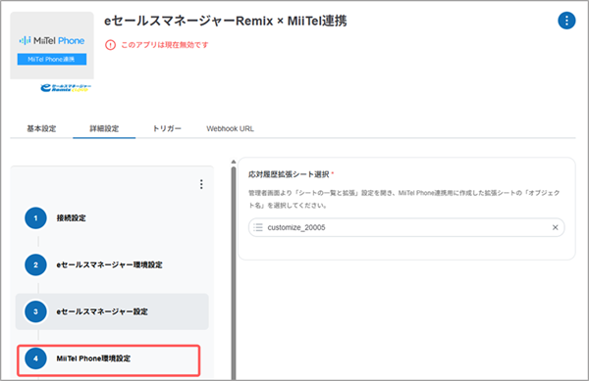Open the MiiTel Phone環境設定 step
This screenshot has width=589, height=381.
click(x=109, y=360)
